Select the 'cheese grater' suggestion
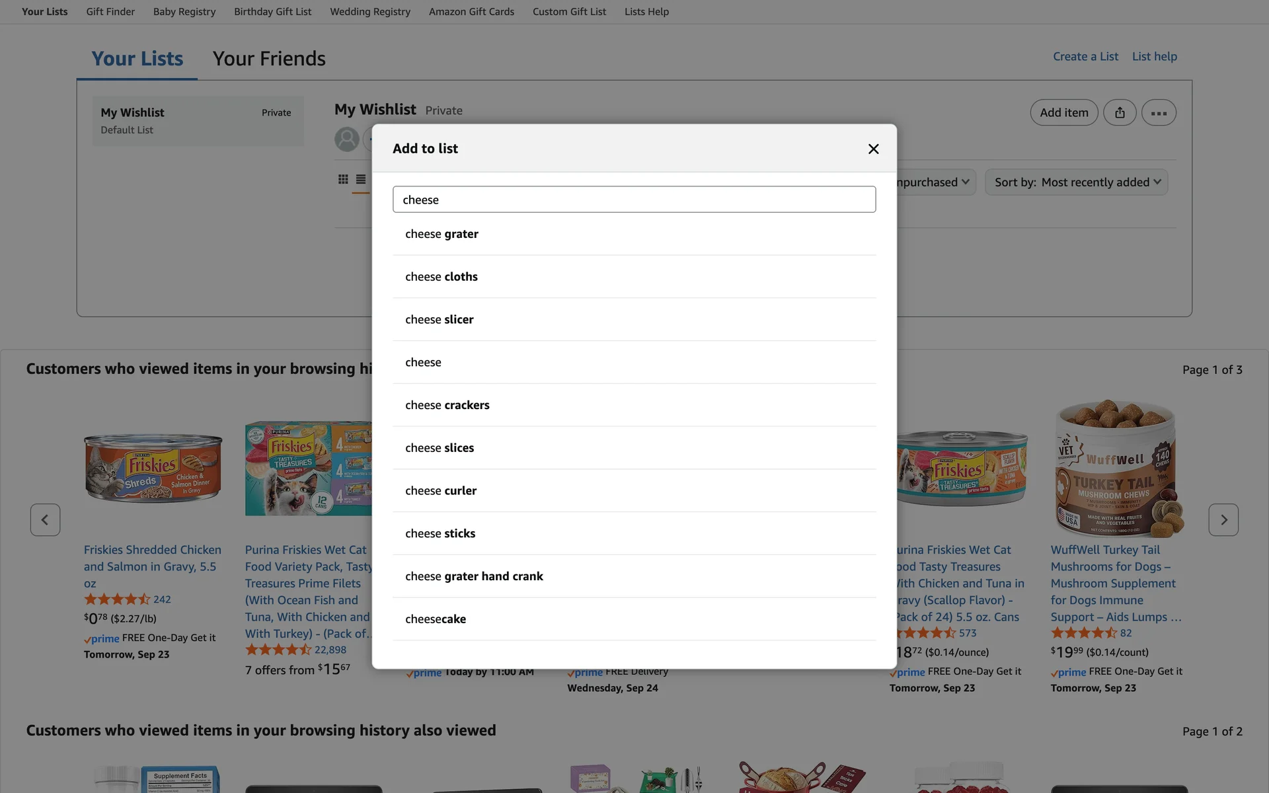 click(442, 234)
